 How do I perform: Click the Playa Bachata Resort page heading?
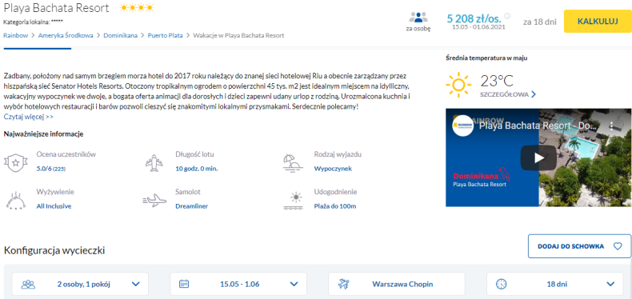[57, 8]
